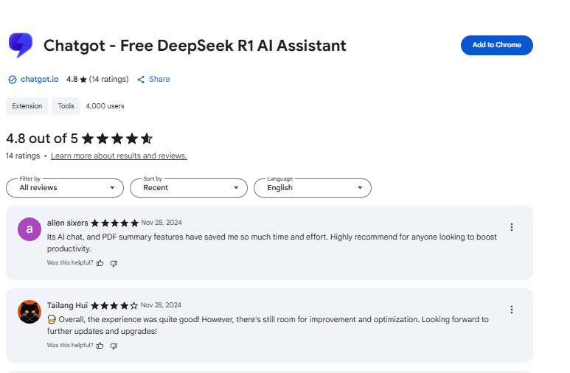Click Tailang Hui's cat avatar
The image size is (570, 373).
[x=29, y=312]
